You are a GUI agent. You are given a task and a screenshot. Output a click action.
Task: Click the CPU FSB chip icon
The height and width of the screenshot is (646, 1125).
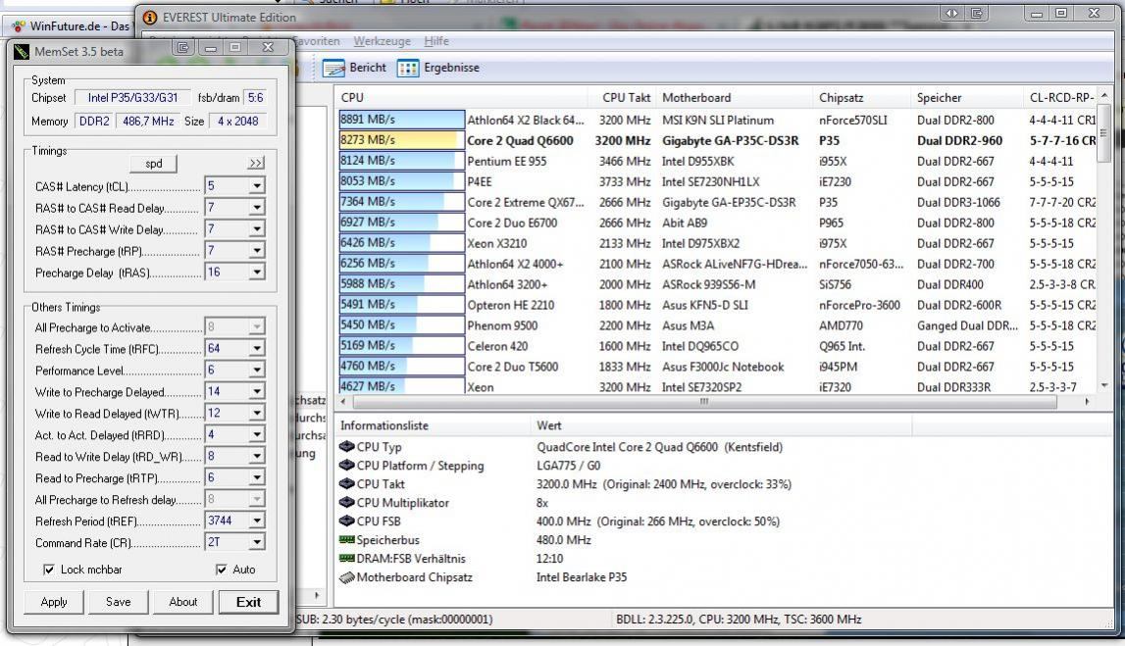pos(346,522)
